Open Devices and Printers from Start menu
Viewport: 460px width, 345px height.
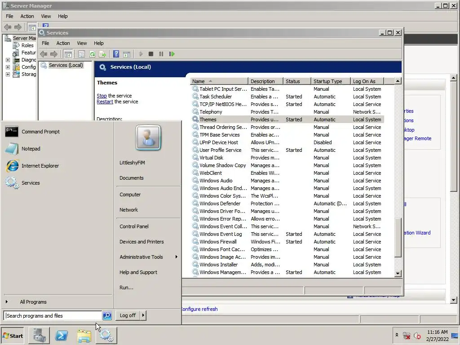142,242
